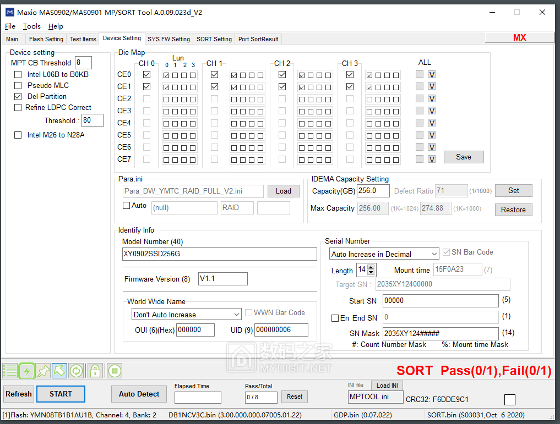Screen dimensions: 560x424
Task: Click the empty status box beside CRC32
Action: click(x=510, y=400)
